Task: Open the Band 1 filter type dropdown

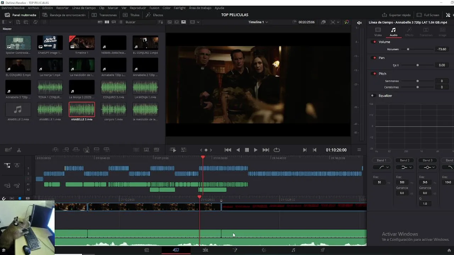Action: (381, 167)
